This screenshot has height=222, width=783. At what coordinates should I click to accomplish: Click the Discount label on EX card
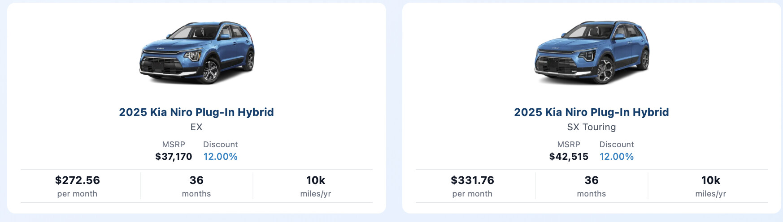(220, 145)
